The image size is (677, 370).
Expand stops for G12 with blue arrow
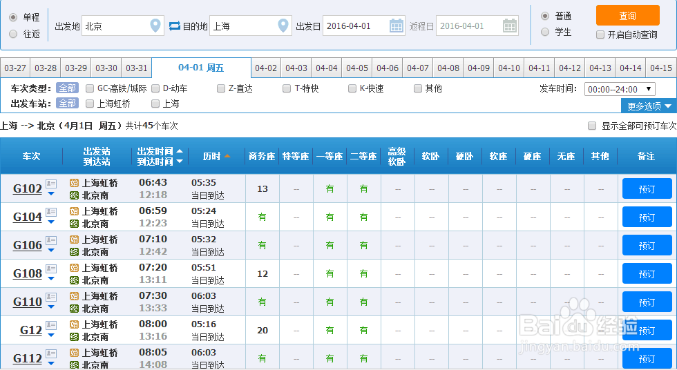[51, 335]
